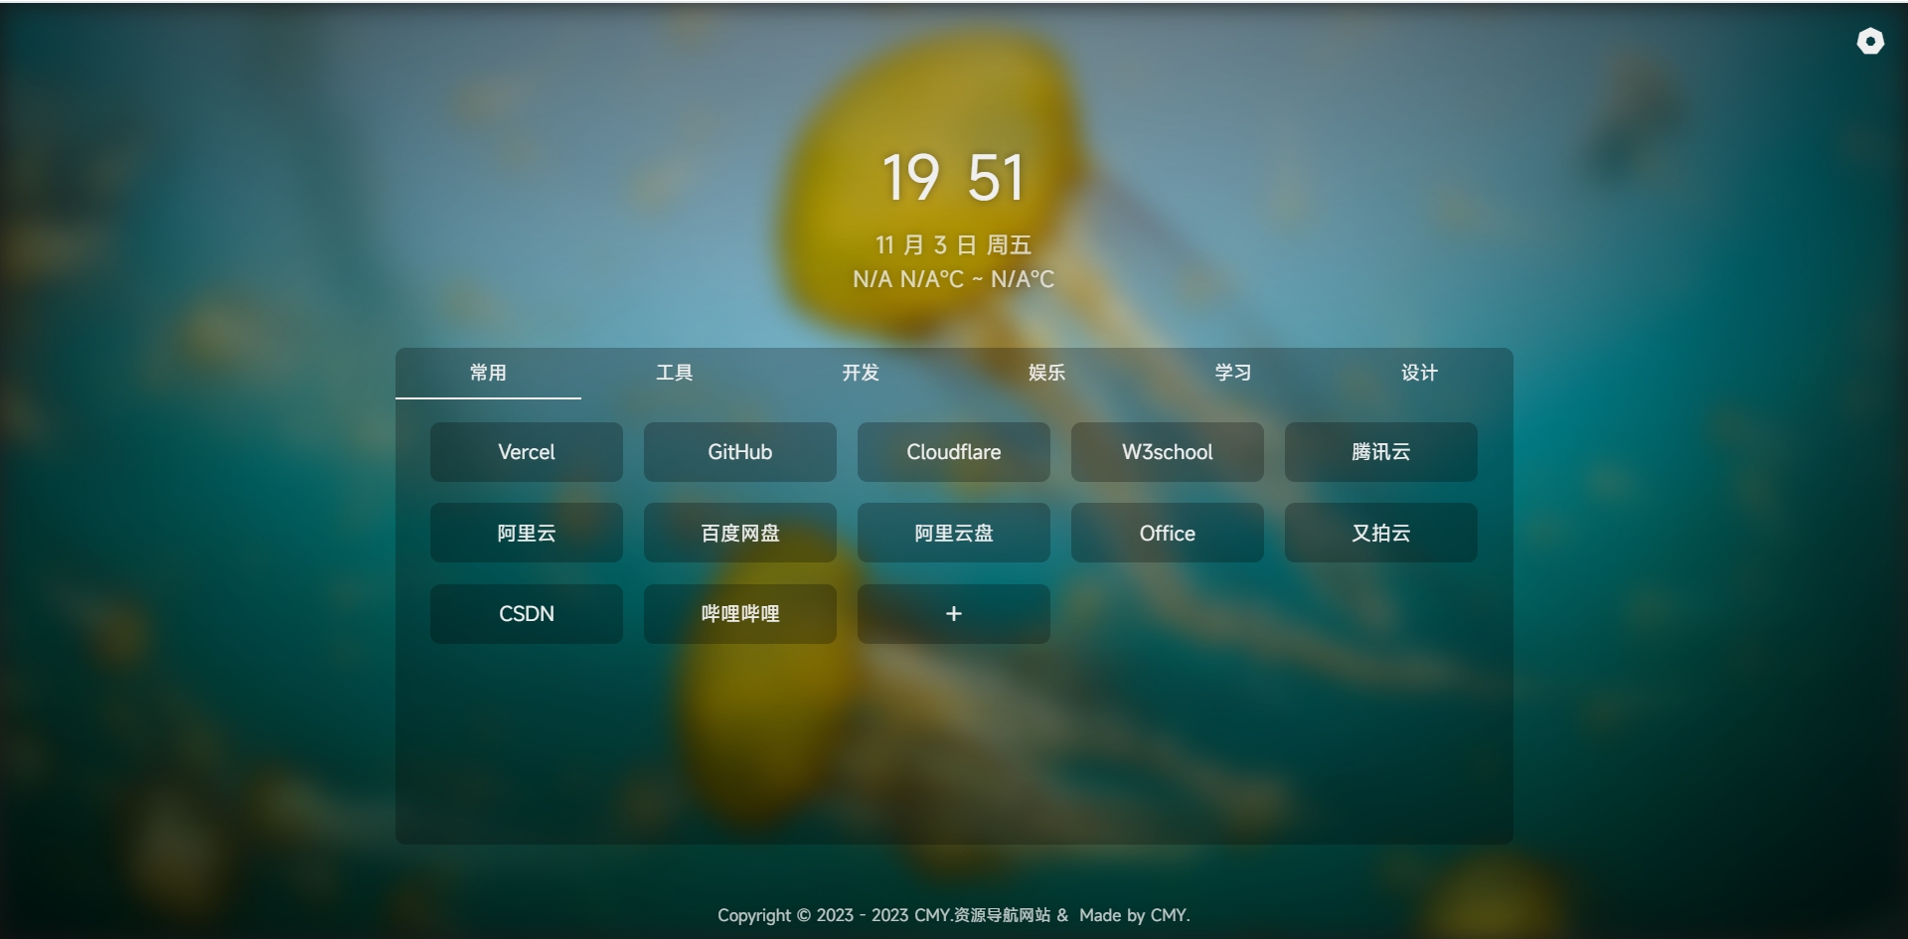Screen dimensions: 1908x939
Task: Open the 开发 category tab
Action: click(x=860, y=374)
